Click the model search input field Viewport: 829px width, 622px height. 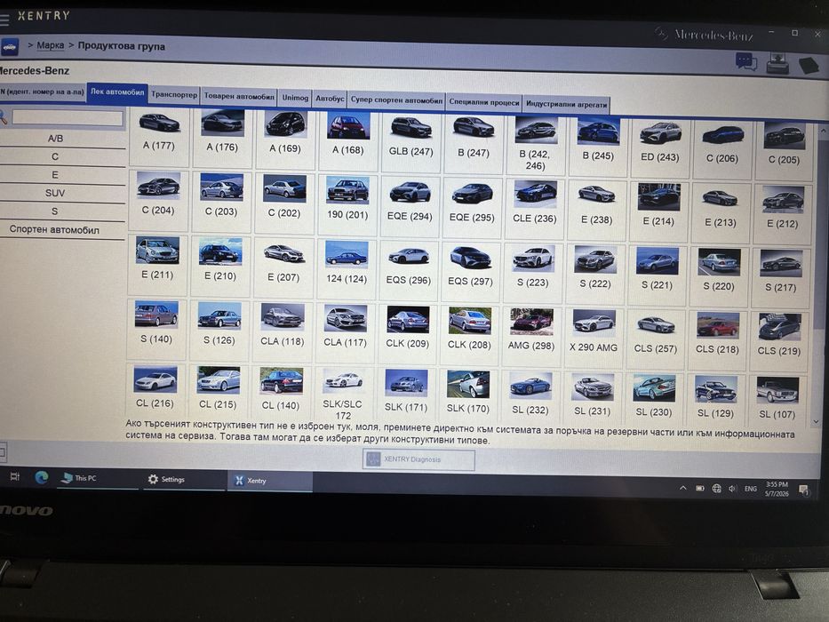point(68,117)
